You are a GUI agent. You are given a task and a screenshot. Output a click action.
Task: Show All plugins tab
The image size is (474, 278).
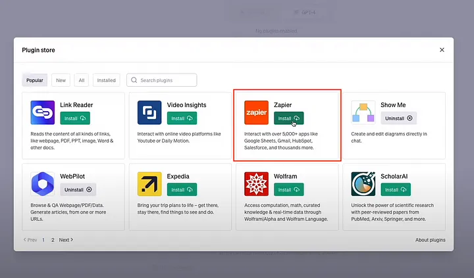[x=82, y=80]
